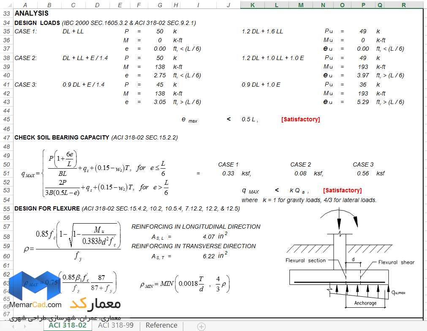
Task: Select the P value 45 in row 41
Action: 160,85
